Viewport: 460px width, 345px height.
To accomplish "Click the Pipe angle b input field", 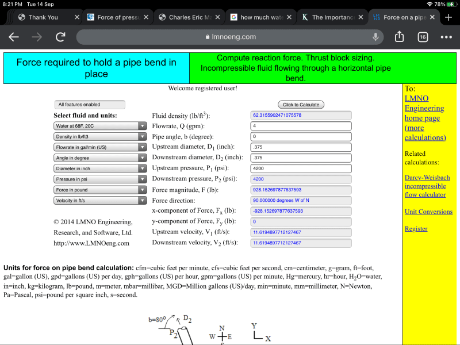I will click(x=301, y=136).
